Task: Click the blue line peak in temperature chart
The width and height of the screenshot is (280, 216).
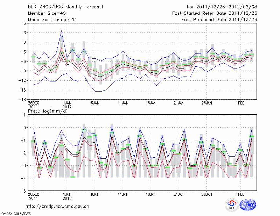Action: [62, 31]
